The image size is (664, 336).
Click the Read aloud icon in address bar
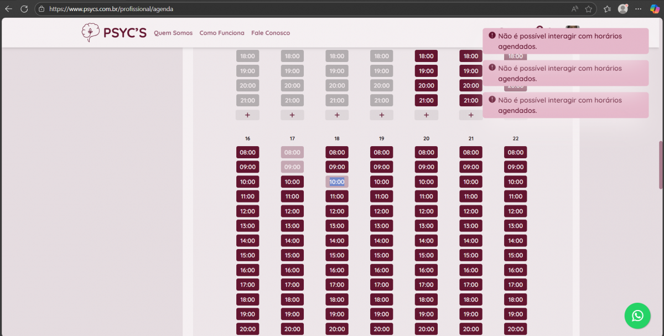coord(575,9)
